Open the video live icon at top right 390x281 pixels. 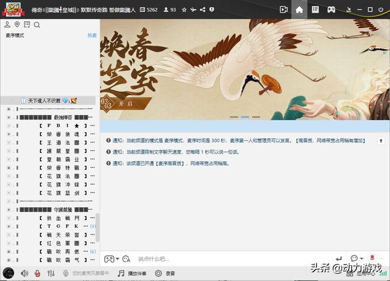point(283,10)
